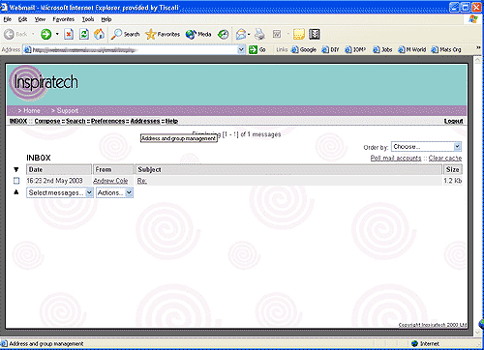Click the up arrow below message checkbox
The width and height of the screenshot is (484, 350).
[x=16, y=192]
